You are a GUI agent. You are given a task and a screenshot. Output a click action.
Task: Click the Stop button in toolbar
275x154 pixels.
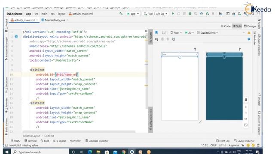tap(213, 13)
